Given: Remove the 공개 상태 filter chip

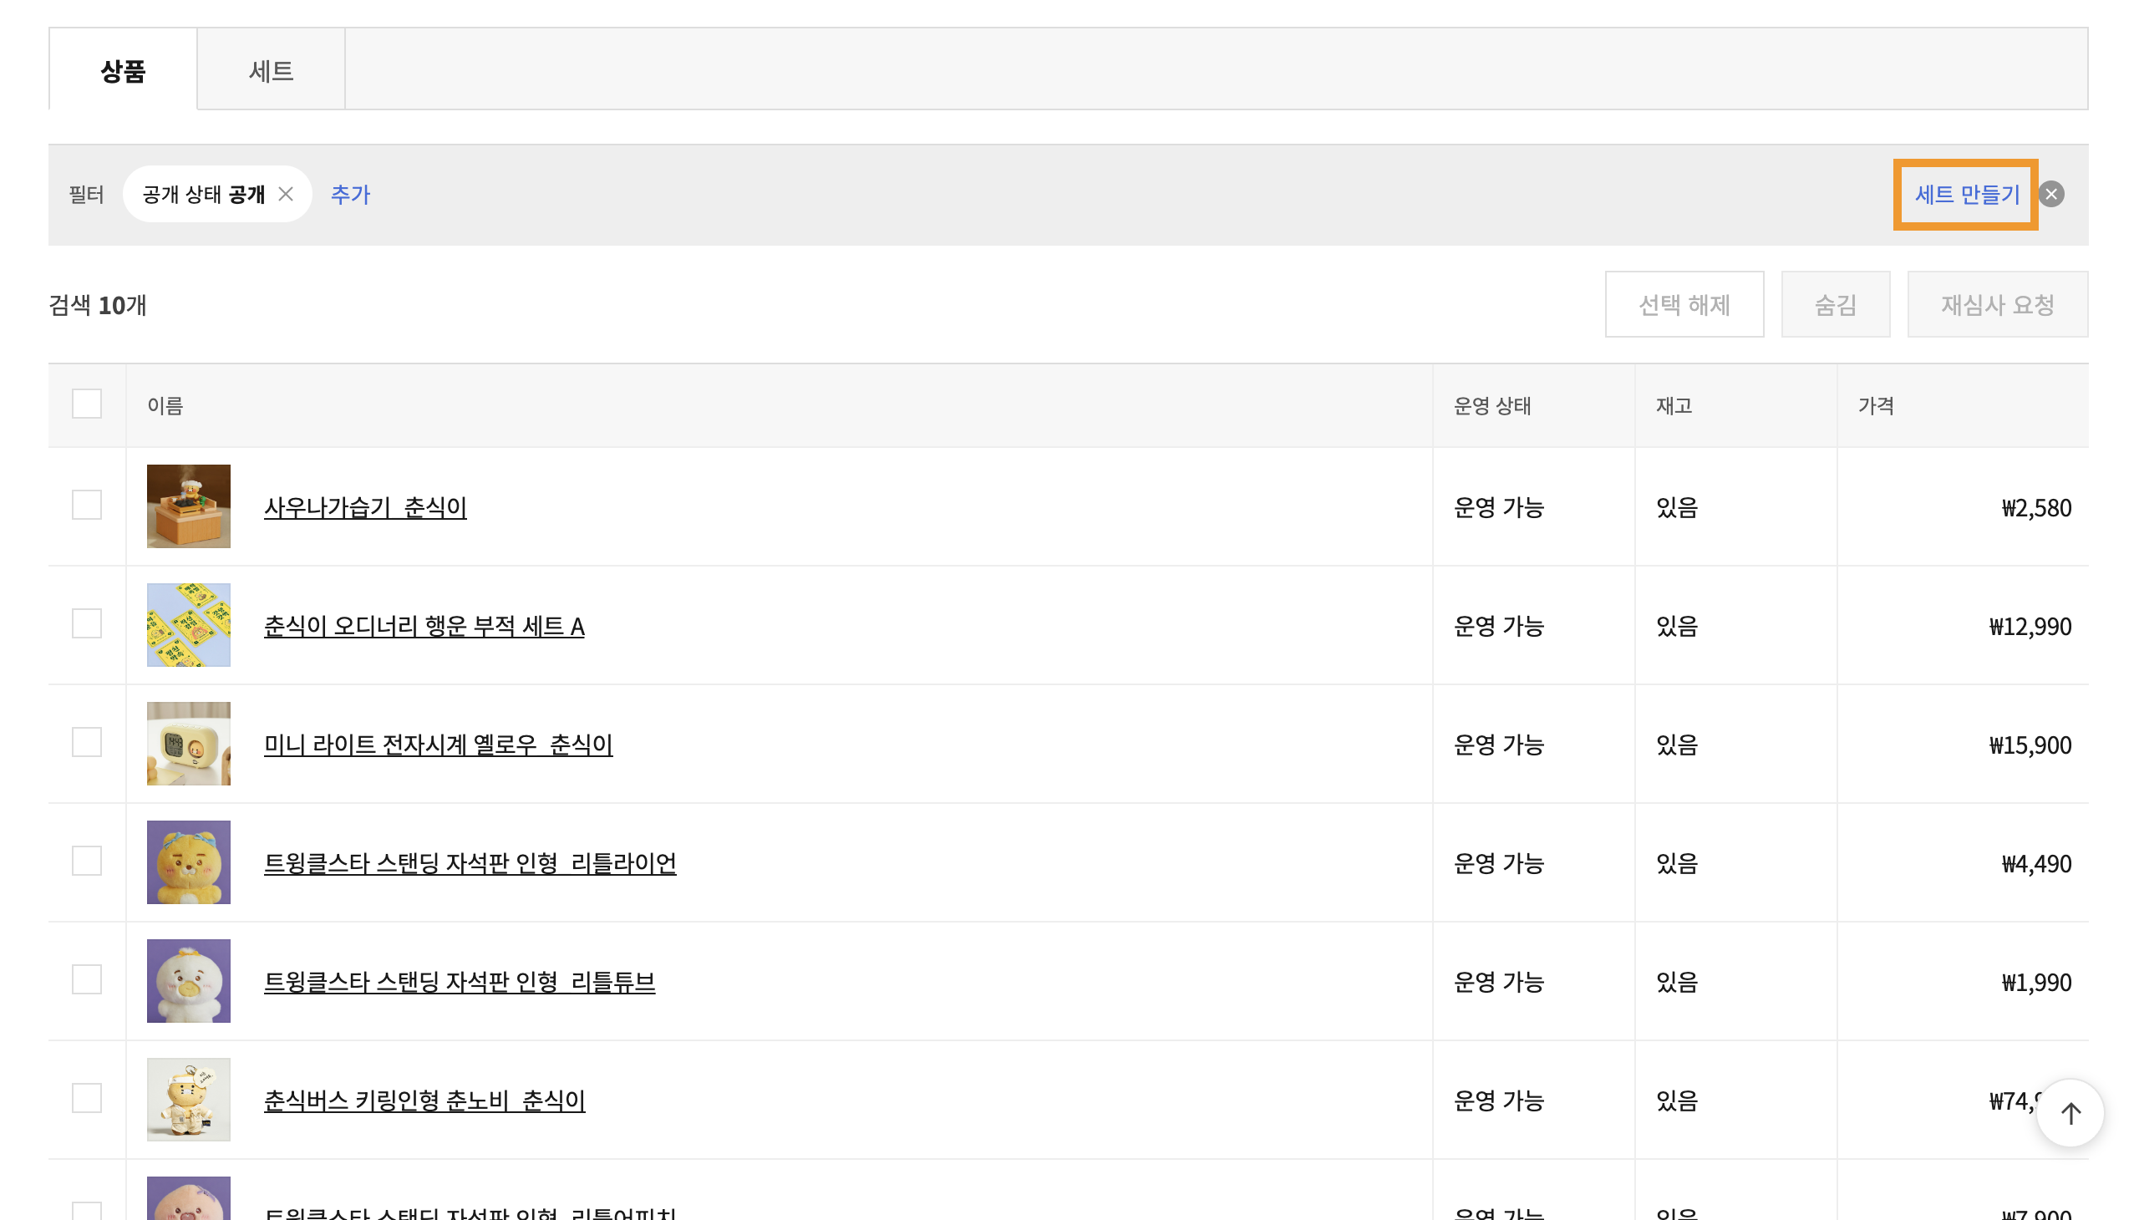Looking at the screenshot, I should 286,195.
